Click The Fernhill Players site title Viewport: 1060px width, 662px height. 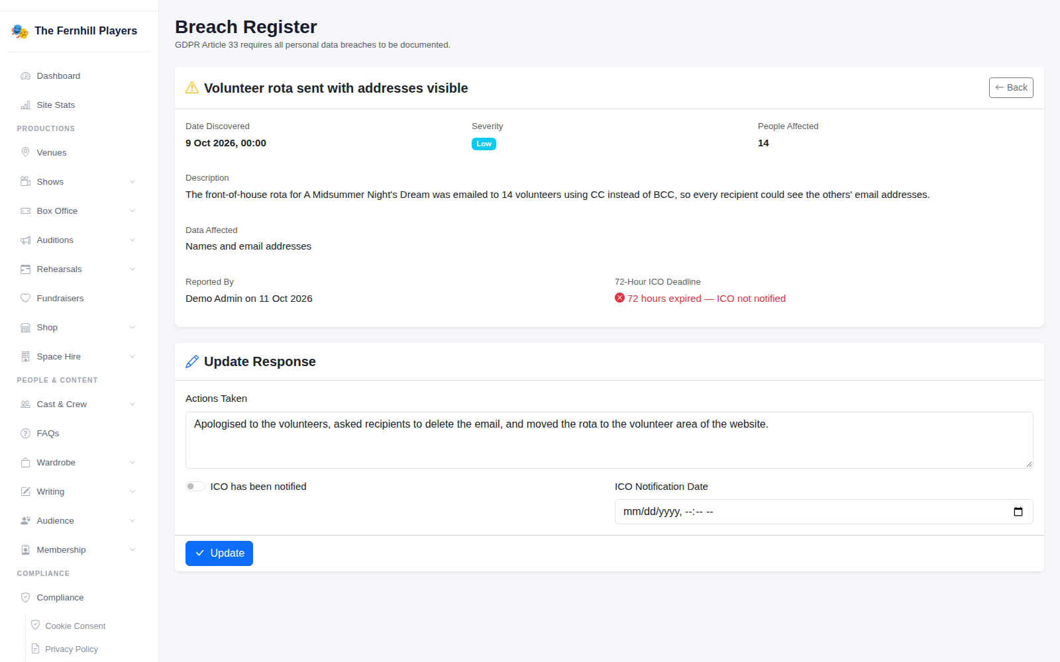[x=85, y=31]
